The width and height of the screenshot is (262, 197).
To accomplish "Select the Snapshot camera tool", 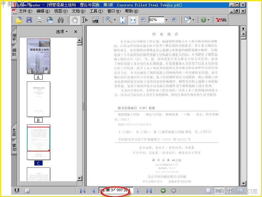I will click(x=95, y=20).
